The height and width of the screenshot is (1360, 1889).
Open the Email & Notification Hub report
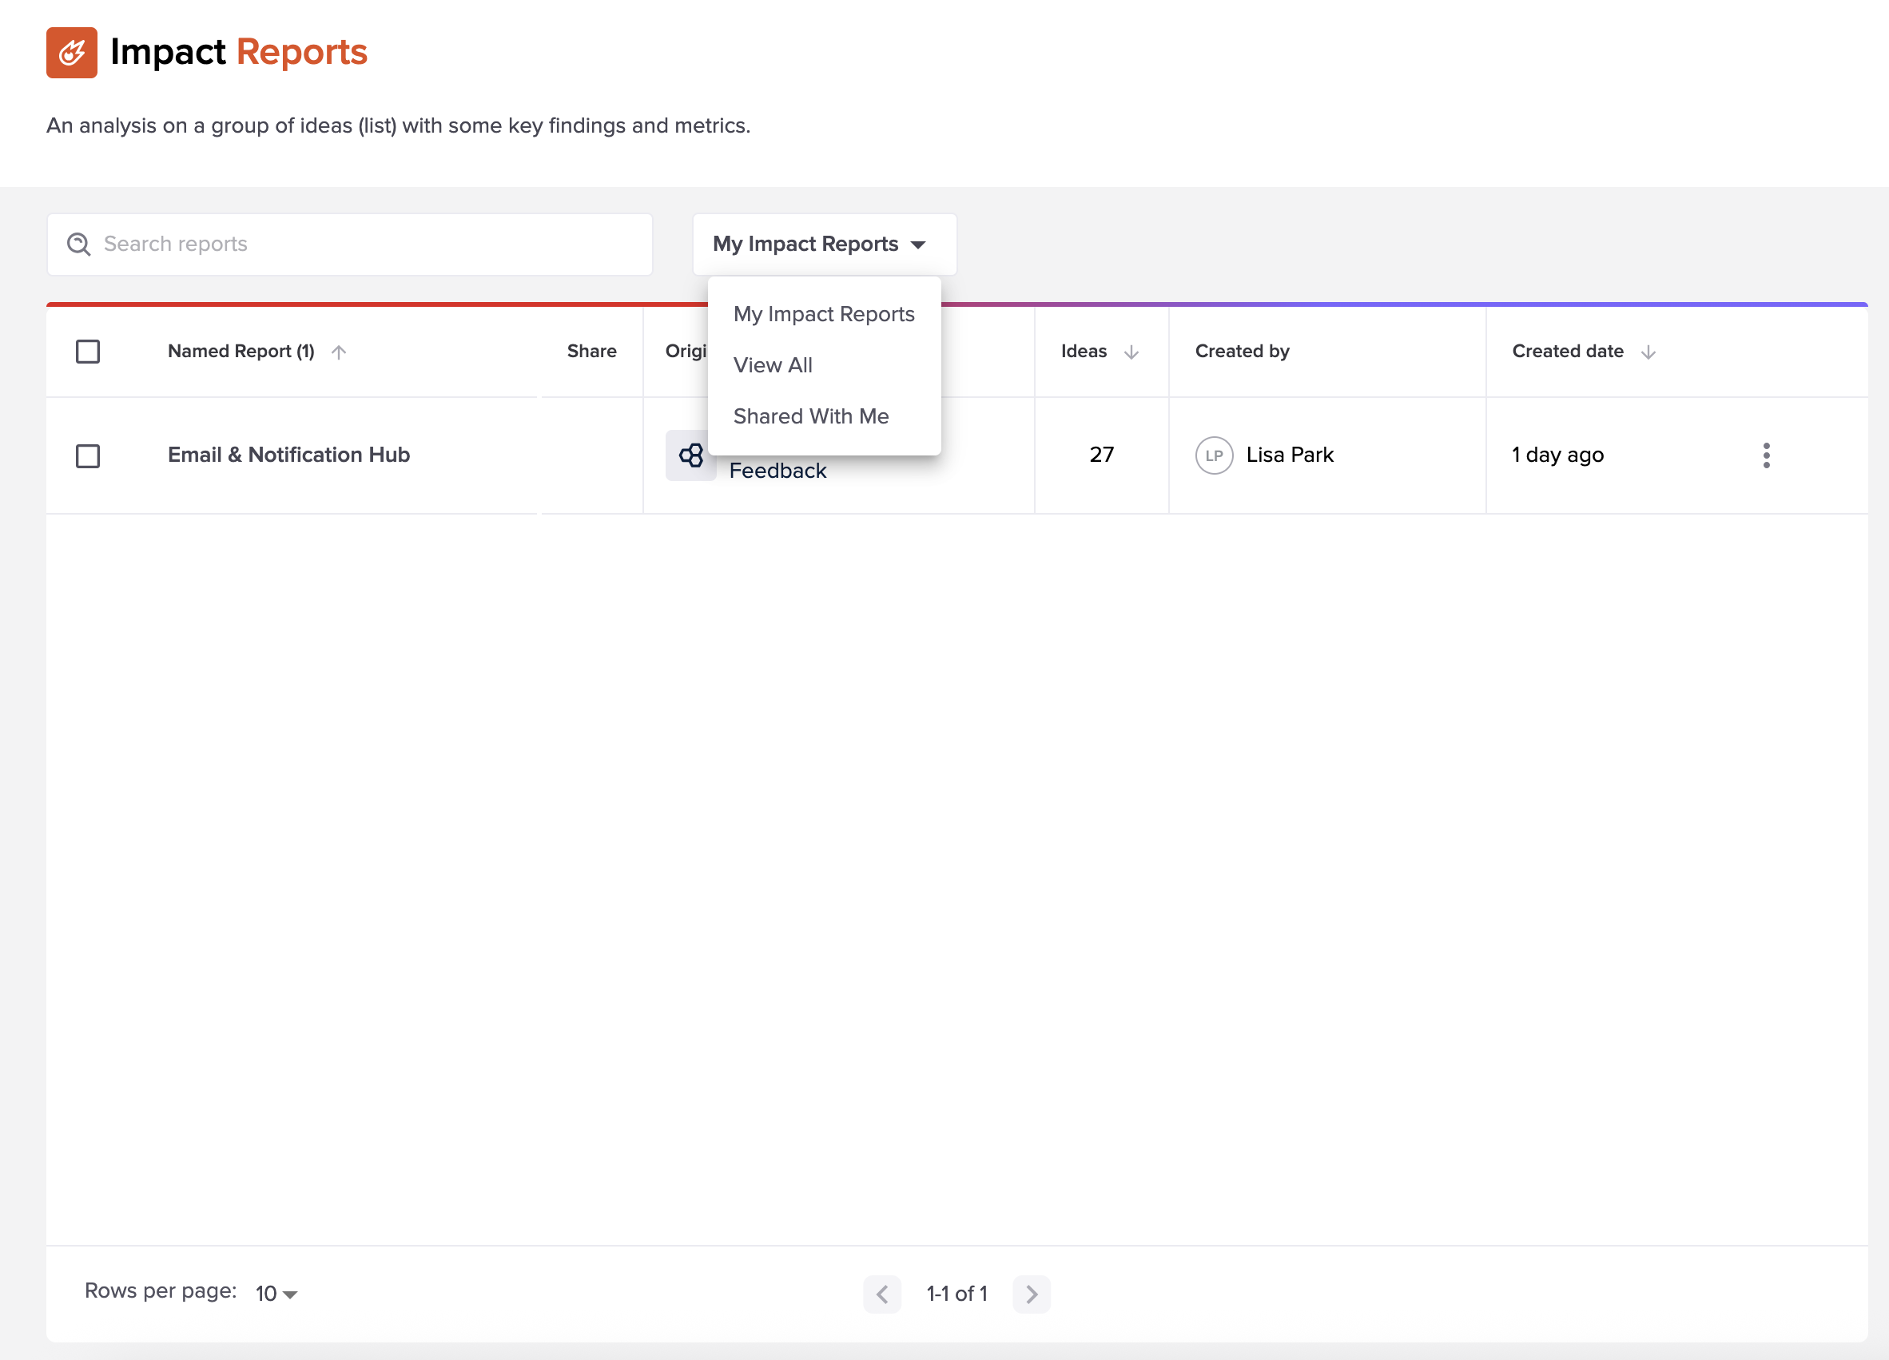pos(288,455)
